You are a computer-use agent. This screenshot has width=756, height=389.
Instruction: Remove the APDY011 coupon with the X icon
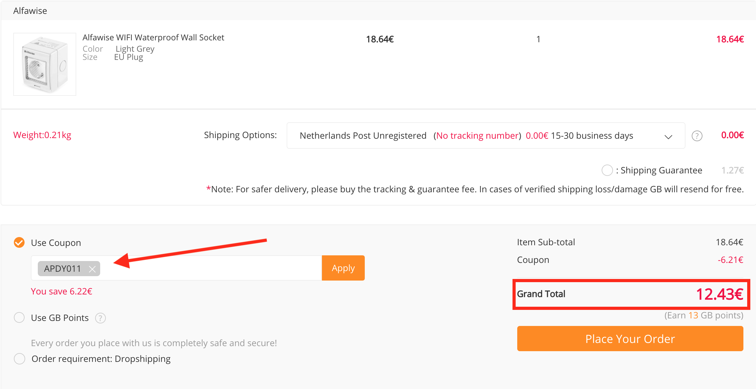[x=92, y=269]
